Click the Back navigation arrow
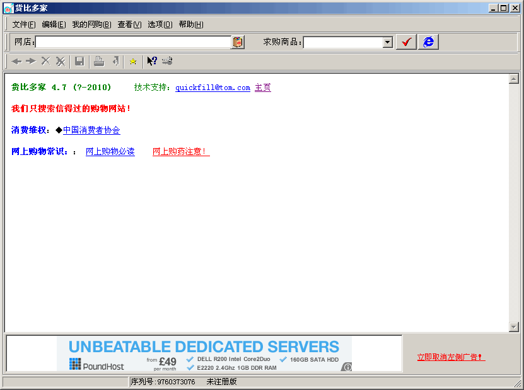Screen dimensions: 524x390 tap(16, 61)
